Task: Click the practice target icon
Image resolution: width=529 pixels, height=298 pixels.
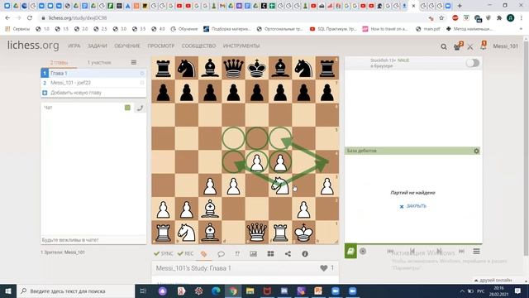Action: (363, 251)
